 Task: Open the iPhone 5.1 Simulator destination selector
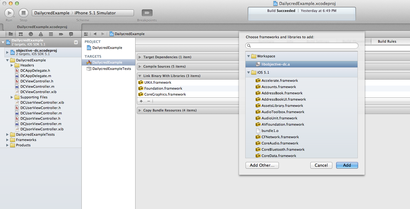click(x=95, y=13)
